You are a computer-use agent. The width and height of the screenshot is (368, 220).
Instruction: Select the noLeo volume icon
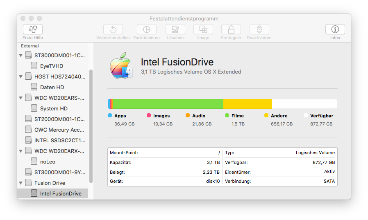pos(34,162)
